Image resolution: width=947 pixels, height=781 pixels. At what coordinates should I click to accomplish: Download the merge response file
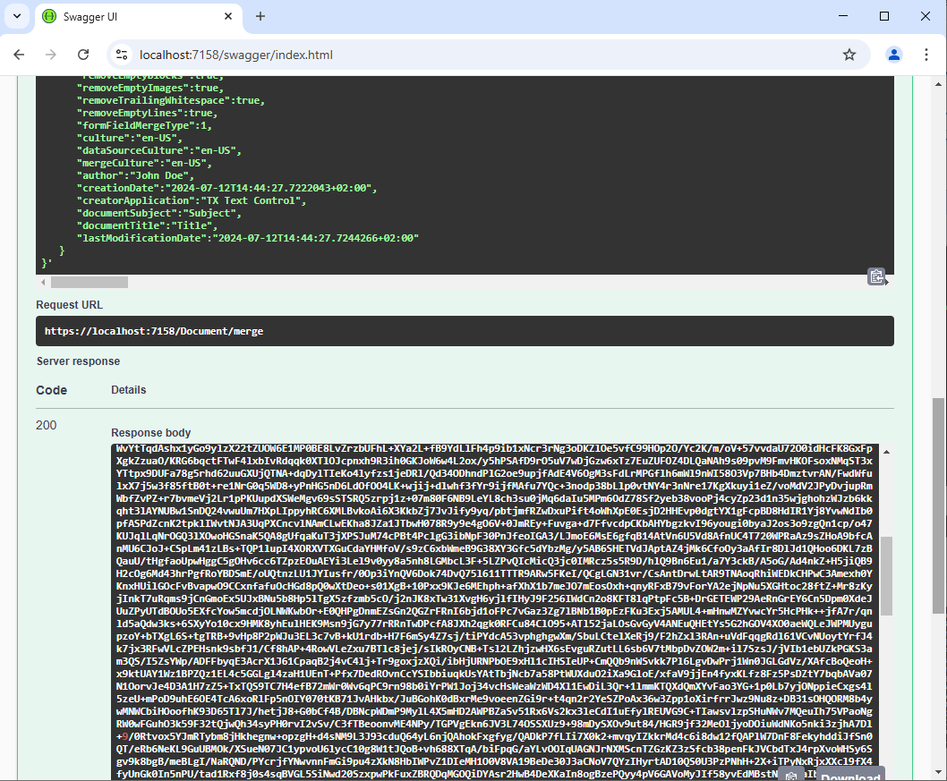(x=849, y=775)
